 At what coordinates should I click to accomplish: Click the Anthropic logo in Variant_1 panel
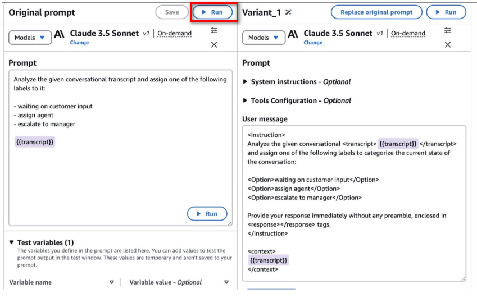tap(293, 34)
